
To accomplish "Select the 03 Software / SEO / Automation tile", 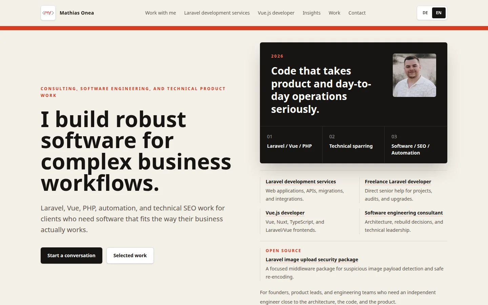I will 416,145.
